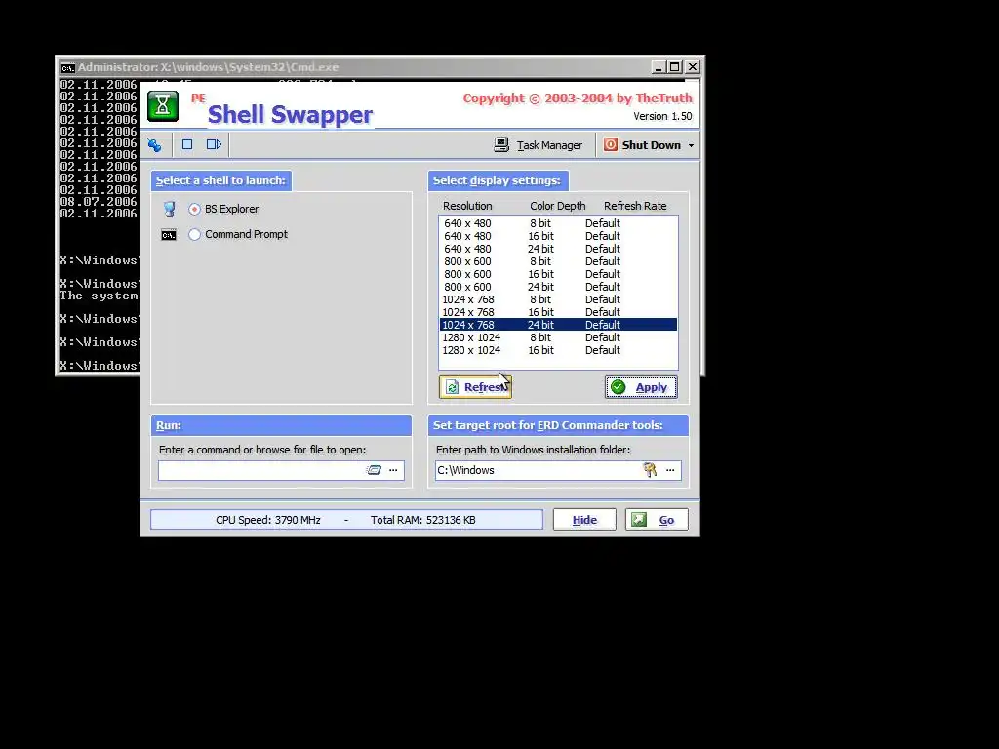Click the Resolution column header
This screenshot has height=749, width=999.
click(467, 206)
